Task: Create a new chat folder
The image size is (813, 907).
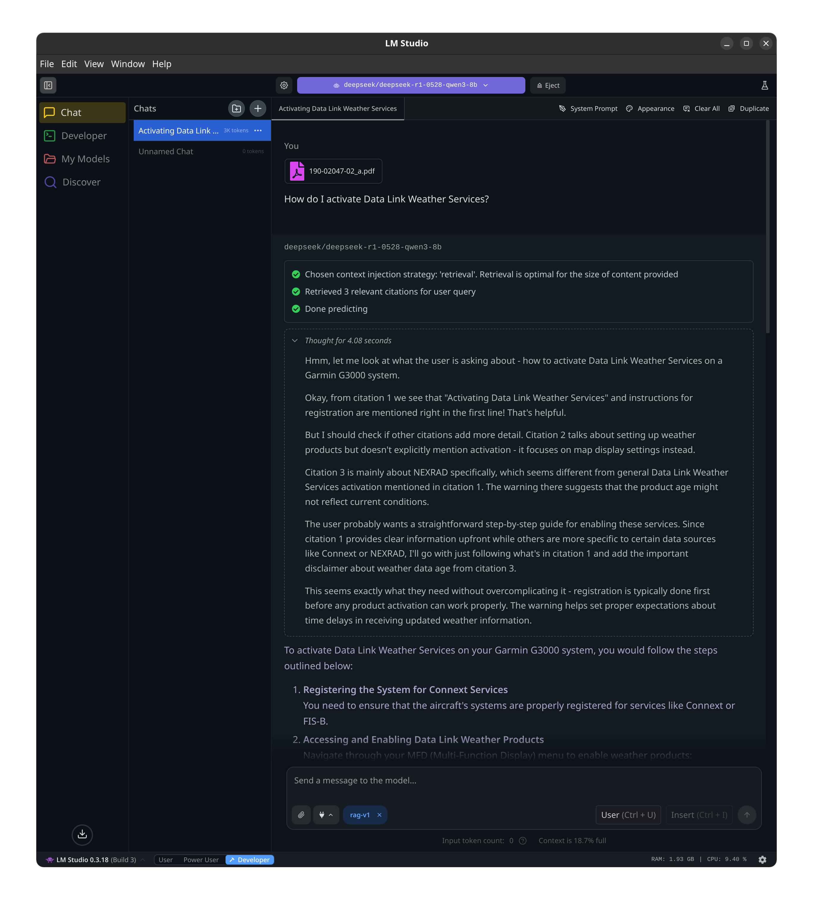Action: (236, 108)
